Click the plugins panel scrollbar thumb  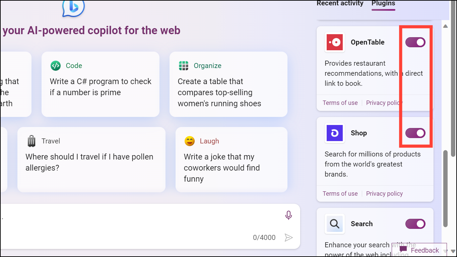click(445, 188)
